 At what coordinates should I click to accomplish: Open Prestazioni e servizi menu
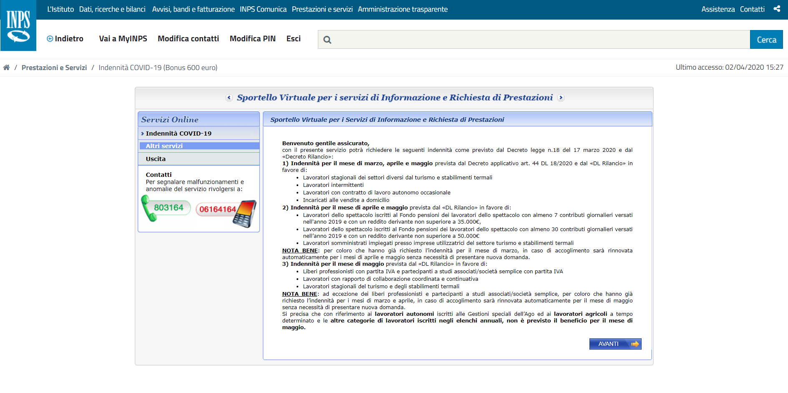pos(322,9)
